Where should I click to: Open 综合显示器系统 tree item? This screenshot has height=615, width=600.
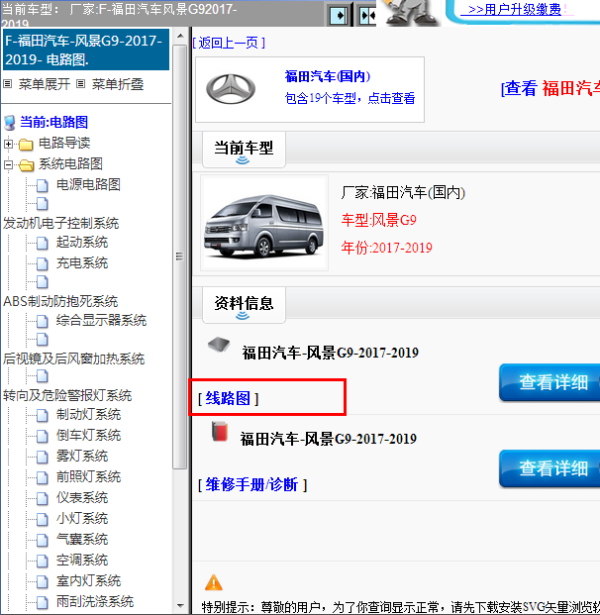(x=101, y=321)
